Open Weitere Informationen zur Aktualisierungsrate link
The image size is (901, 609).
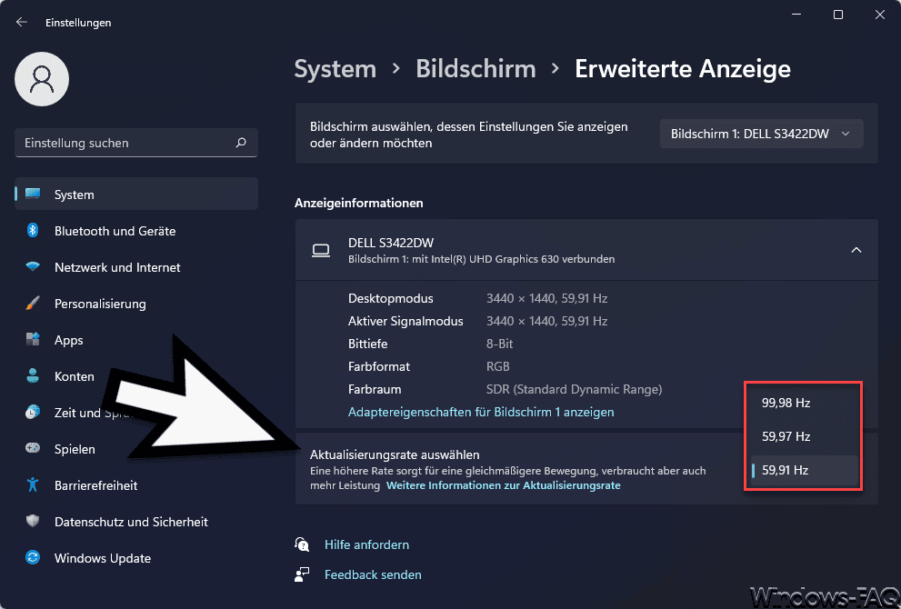coord(504,485)
